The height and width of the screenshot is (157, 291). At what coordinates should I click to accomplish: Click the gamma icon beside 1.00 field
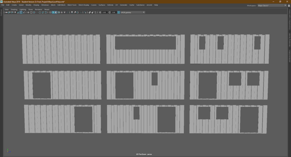pos(110,12)
